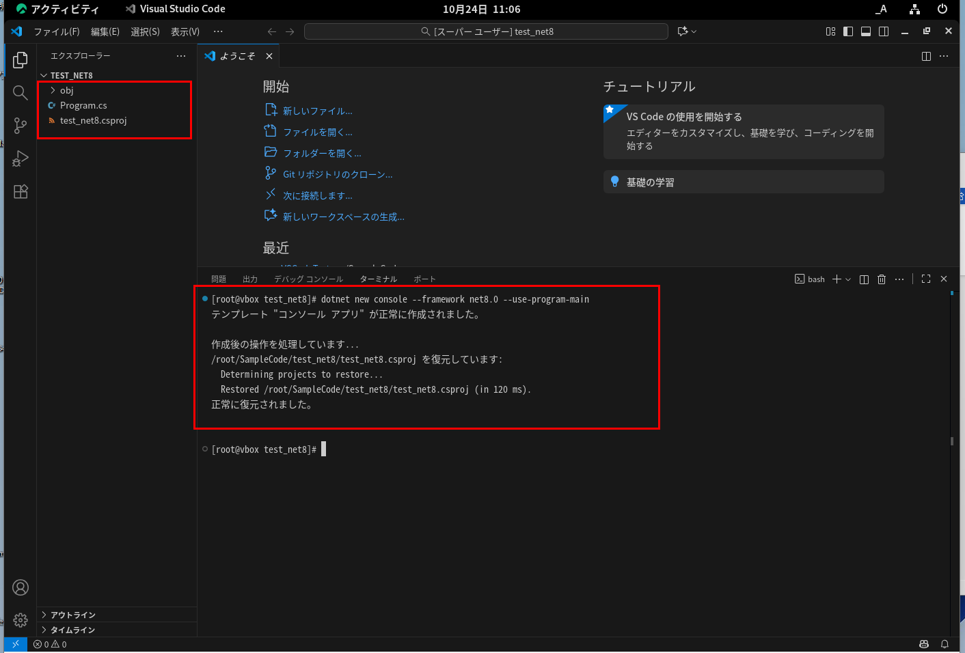Viewport: 965px width, 653px height.
Task: Open the Extensions view
Action: click(21, 191)
